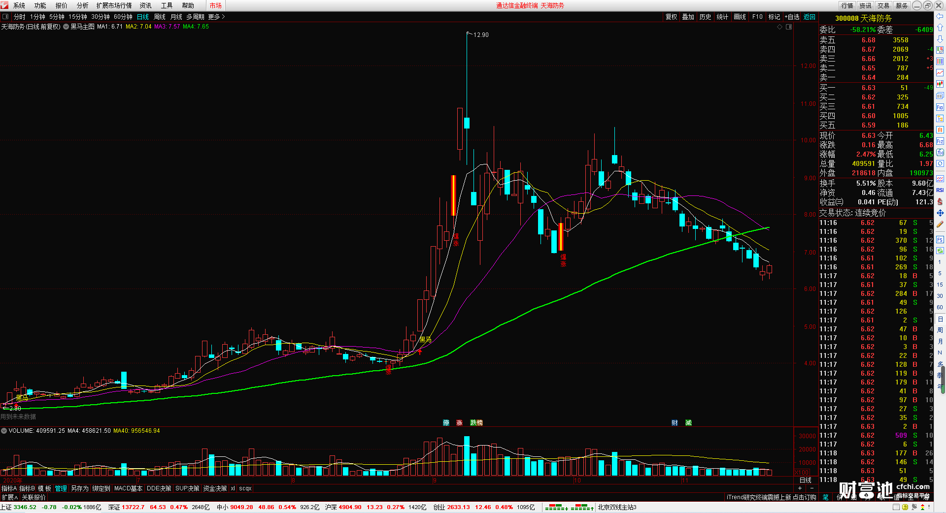The image size is (946, 513).
Task: Click the notepad icon in bottom status bar
Action: [x=896, y=507]
